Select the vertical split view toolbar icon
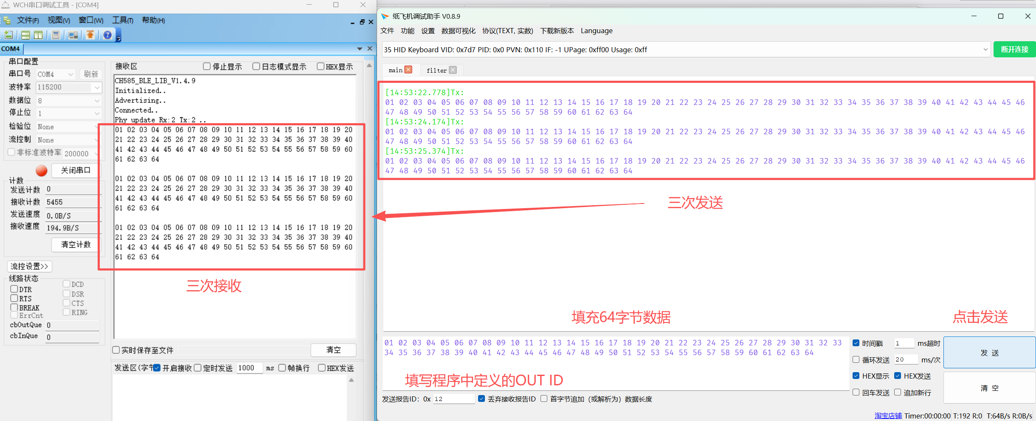The image size is (1036, 421). click(x=38, y=35)
